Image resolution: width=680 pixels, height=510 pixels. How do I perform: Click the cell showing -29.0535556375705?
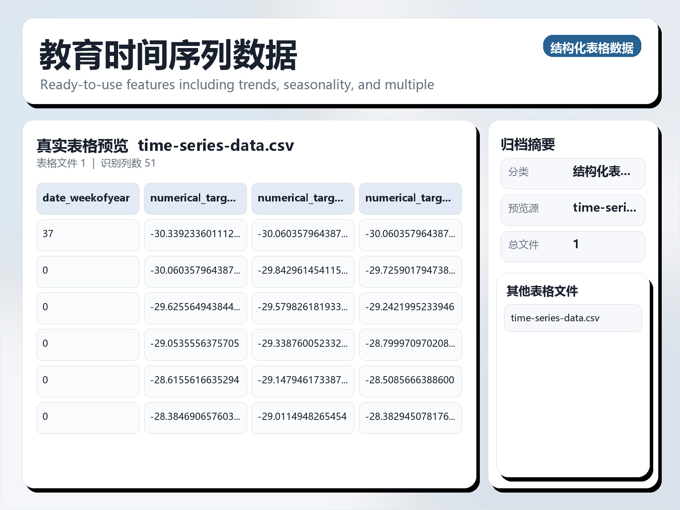click(x=195, y=345)
